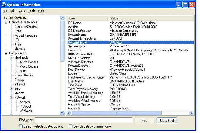This screenshot has height=133, width=200.
Task: Collapse the Network node
Action: [11, 98]
